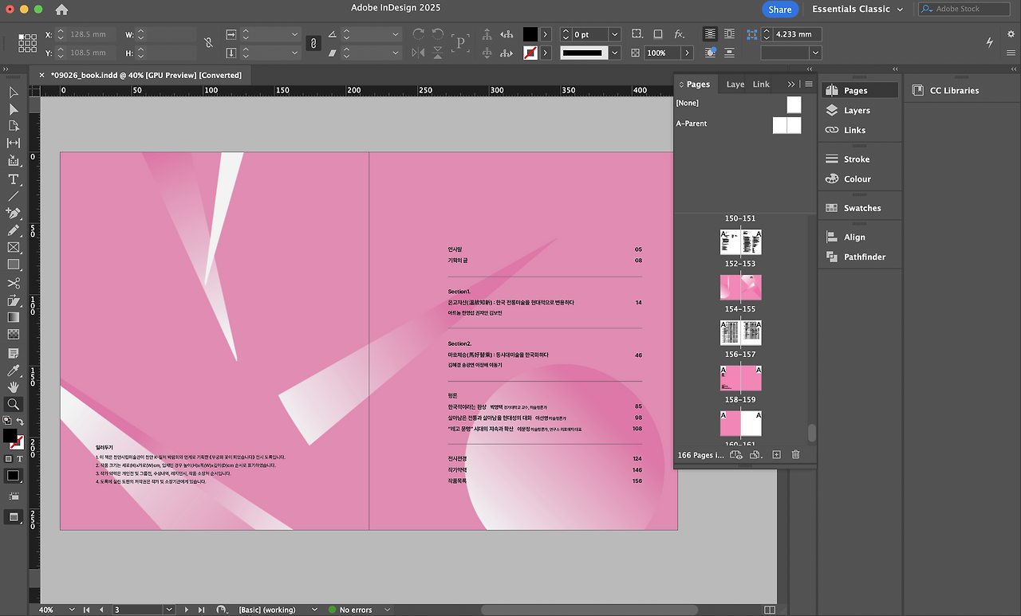Toggle split layout view in status bar
This screenshot has height=616, width=1021.
coord(769,610)
